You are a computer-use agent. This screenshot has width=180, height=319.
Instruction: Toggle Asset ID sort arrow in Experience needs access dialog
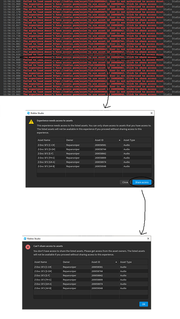coord(119,140)
